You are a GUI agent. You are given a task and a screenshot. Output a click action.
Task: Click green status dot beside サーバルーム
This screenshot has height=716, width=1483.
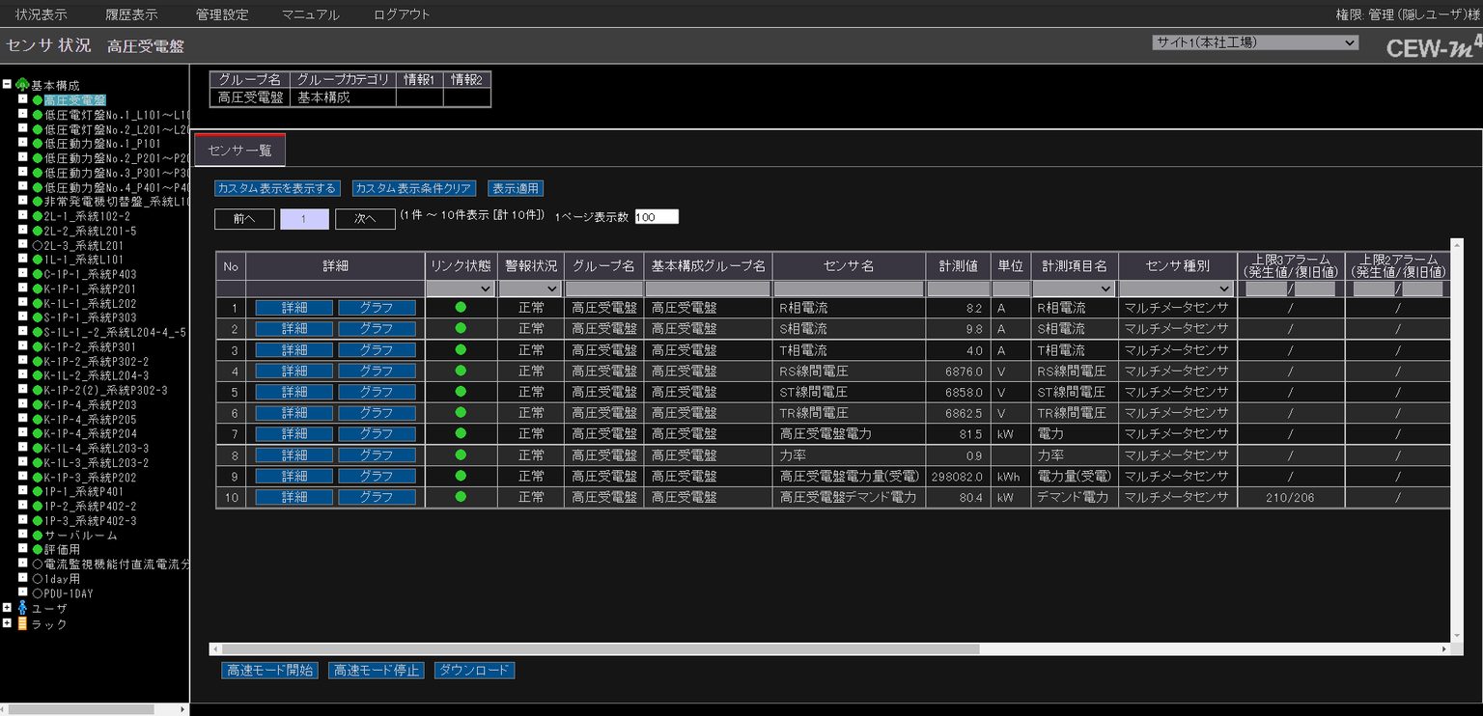coord(37,536)
